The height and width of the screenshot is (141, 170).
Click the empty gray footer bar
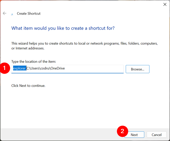coord(59,135)
